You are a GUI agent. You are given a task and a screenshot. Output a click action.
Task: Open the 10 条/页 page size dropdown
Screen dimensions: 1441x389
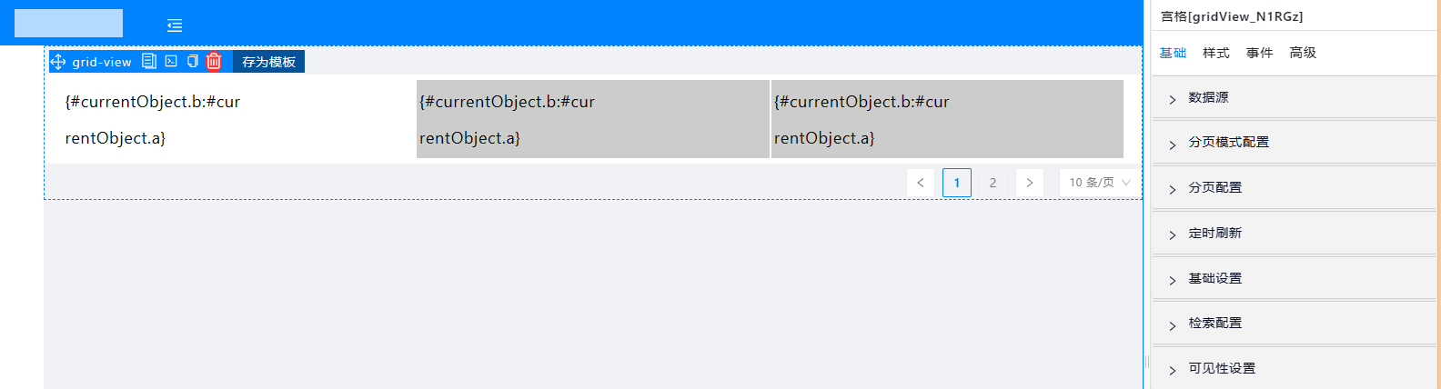1099,183
